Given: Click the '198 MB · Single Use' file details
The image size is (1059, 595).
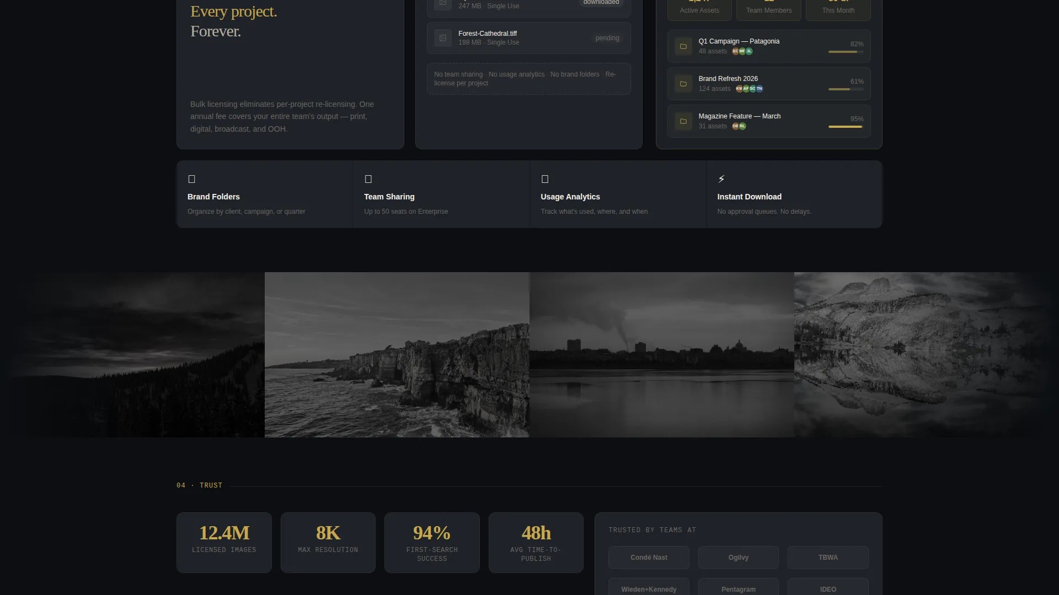Looking at the screenshot, I should pyautogui.click(x=489, y=42).
